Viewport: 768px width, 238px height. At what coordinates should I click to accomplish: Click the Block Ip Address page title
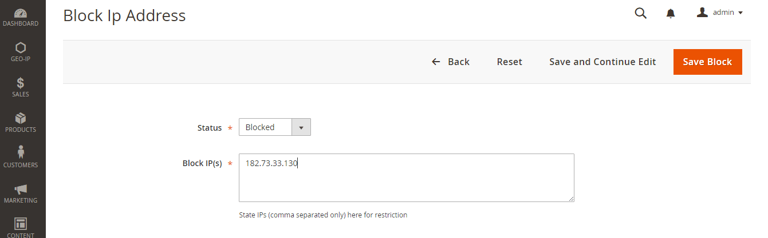coord(124,15)
